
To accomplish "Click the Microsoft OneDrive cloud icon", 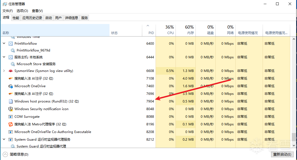I will coord(11,86).
